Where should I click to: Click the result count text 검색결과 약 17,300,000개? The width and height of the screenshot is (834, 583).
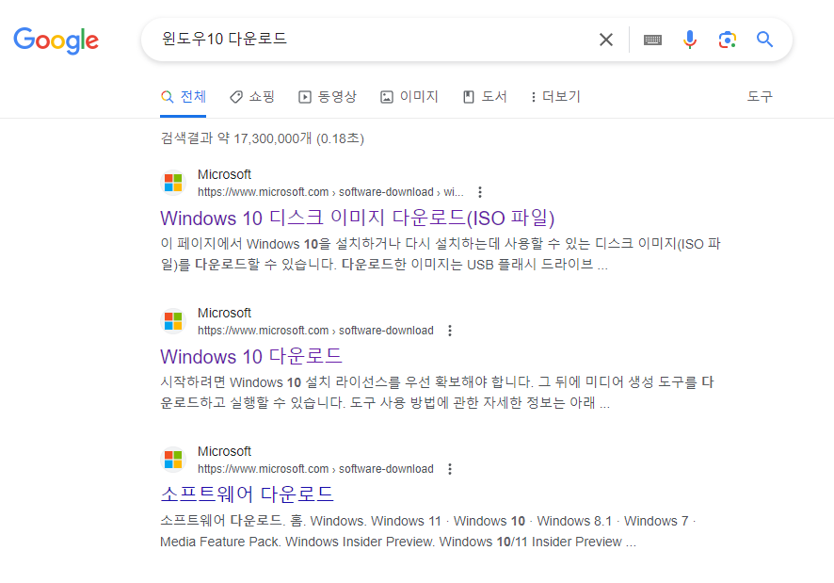point(263,138)
